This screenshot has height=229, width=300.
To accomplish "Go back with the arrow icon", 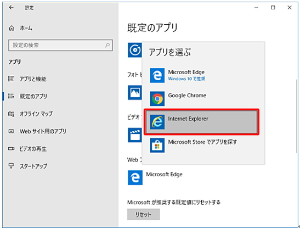I will pos(12,8).
